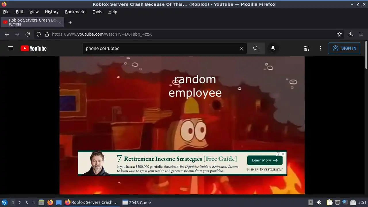View site security padlock info

(x=47, y=34)
